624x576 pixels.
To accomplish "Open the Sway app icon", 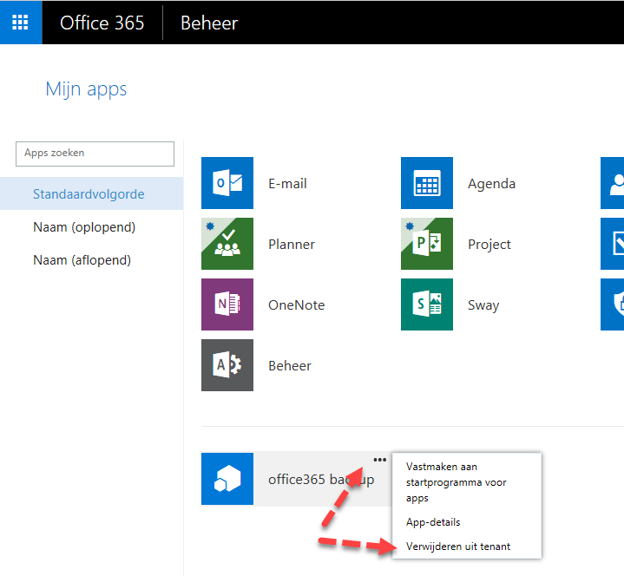I will [427, 304].
